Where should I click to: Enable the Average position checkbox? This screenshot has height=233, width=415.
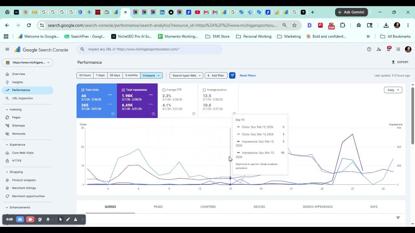[x=204, y=90]
